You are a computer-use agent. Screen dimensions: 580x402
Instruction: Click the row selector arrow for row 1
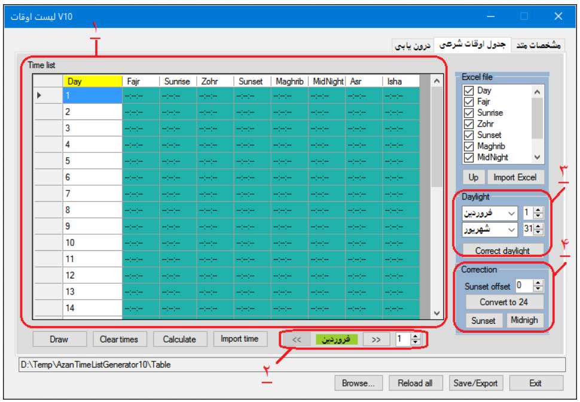(40, 96)
